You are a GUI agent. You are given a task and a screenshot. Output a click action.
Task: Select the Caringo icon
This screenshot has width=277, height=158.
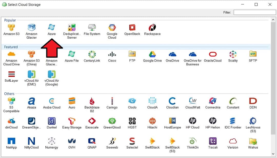[112, 101]
